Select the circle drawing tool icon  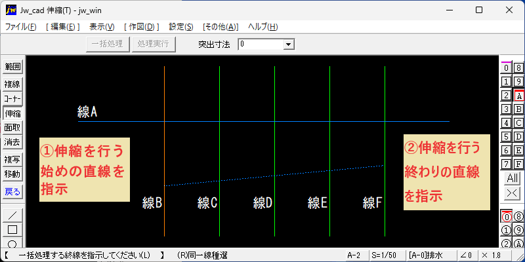12,242
